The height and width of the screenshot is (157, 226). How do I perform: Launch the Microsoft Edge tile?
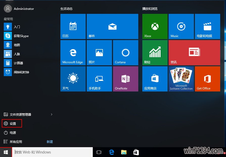click(x=73, y=53)
